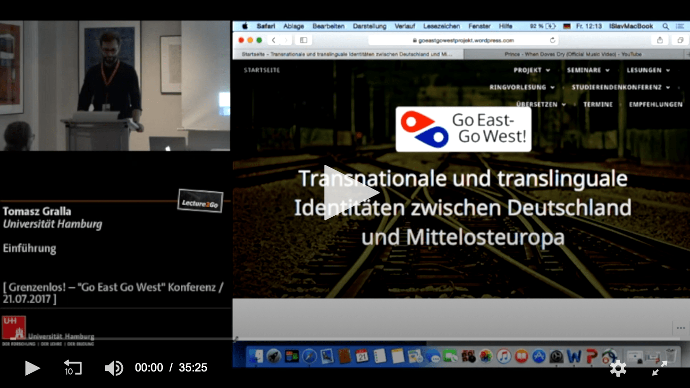
Task: Click the Lecture2Go logo badge
Action: pyautogui.click(x=200, y=202)
